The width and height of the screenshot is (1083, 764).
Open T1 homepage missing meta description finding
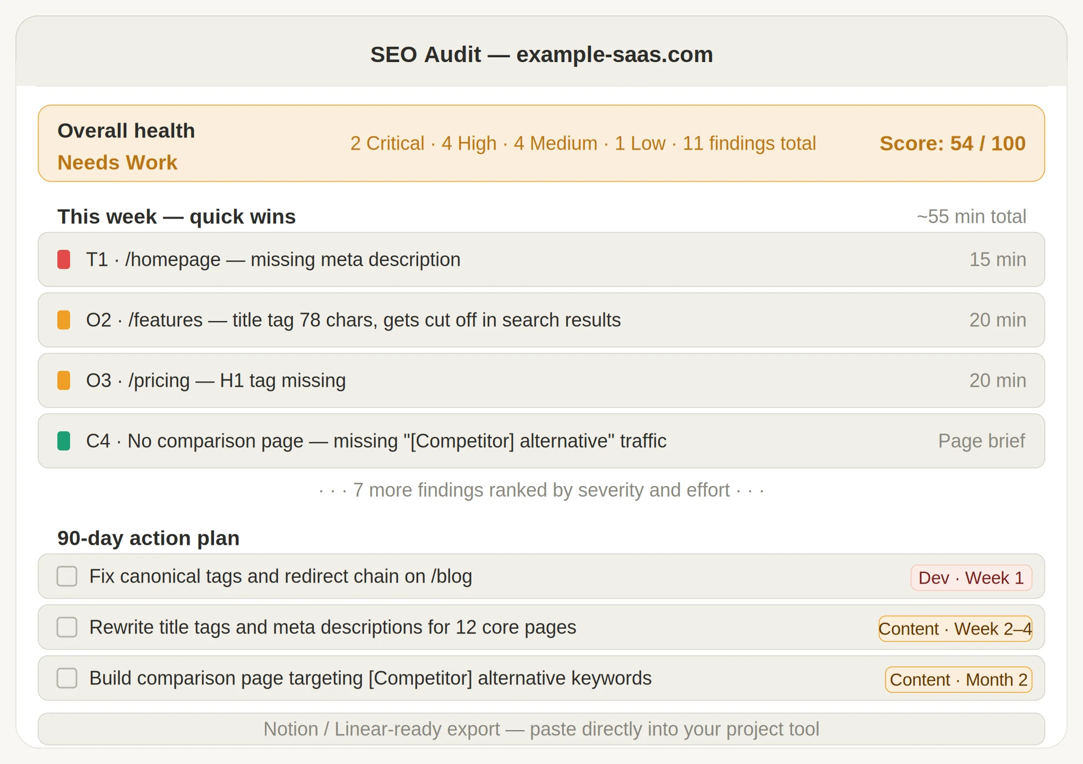pyautogui.click(x=541, y=260)
